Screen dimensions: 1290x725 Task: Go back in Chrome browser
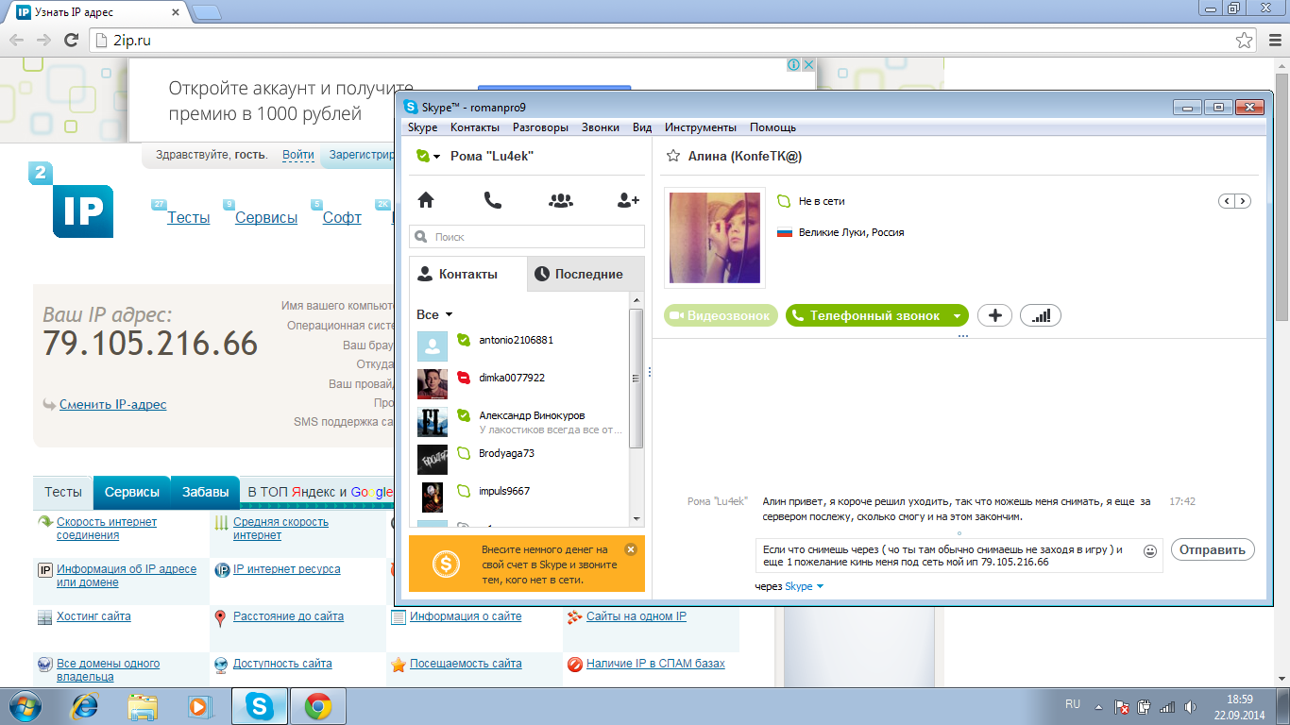pos(17,40)
